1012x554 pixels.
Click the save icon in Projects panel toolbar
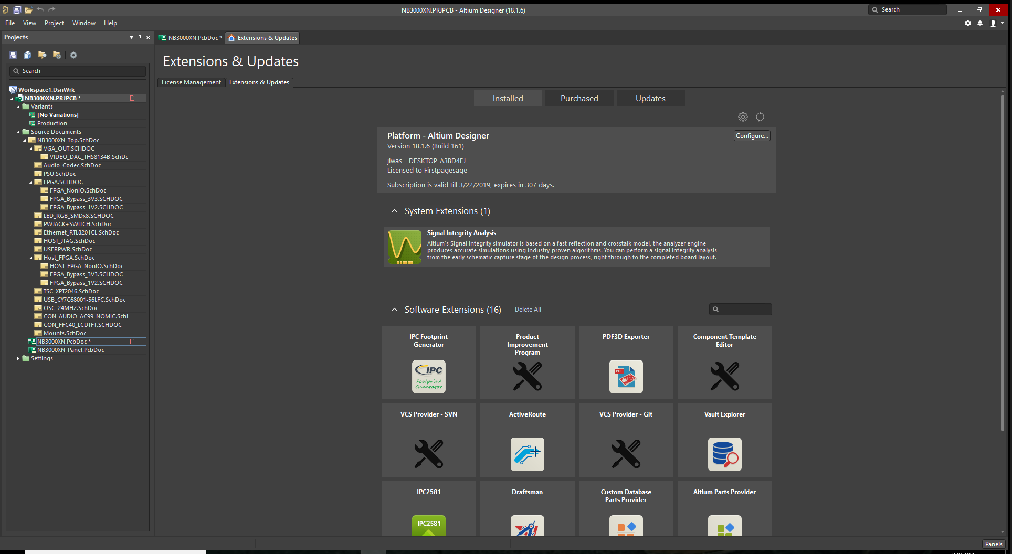pos(13,55)
